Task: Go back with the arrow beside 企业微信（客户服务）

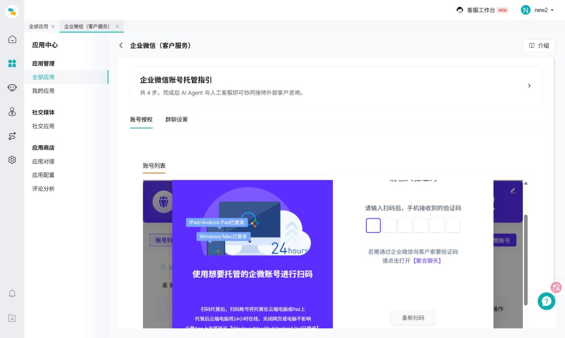Action: [x=121, y=45]
